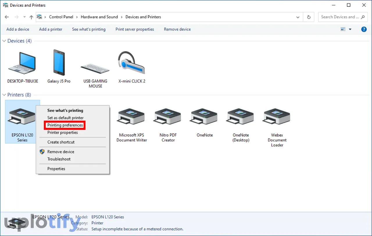The height and width of the screenshot is (236, 372).
Task: Open the Help question mark icon
Action: [x=364, y=29]
